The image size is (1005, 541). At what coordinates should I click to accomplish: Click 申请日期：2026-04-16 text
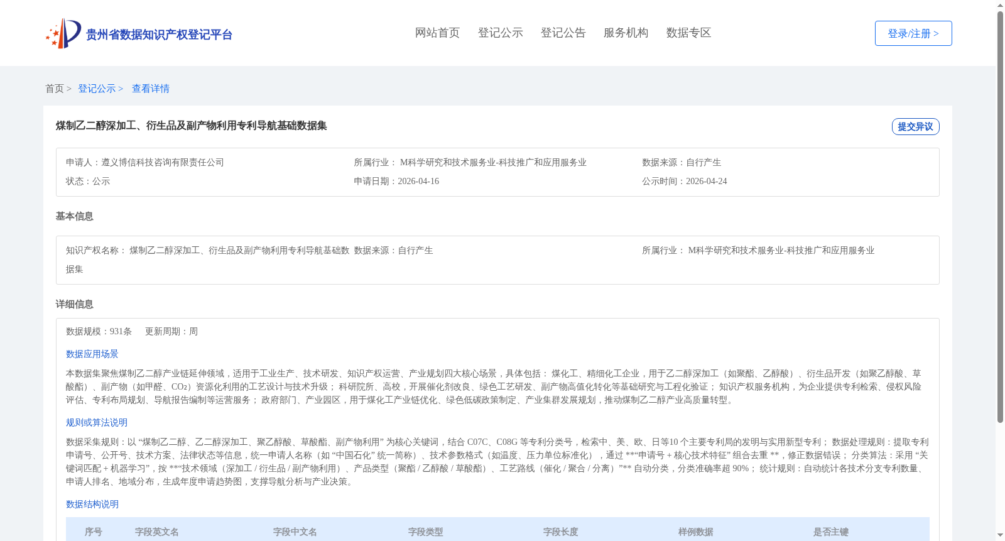coord(396,181)
